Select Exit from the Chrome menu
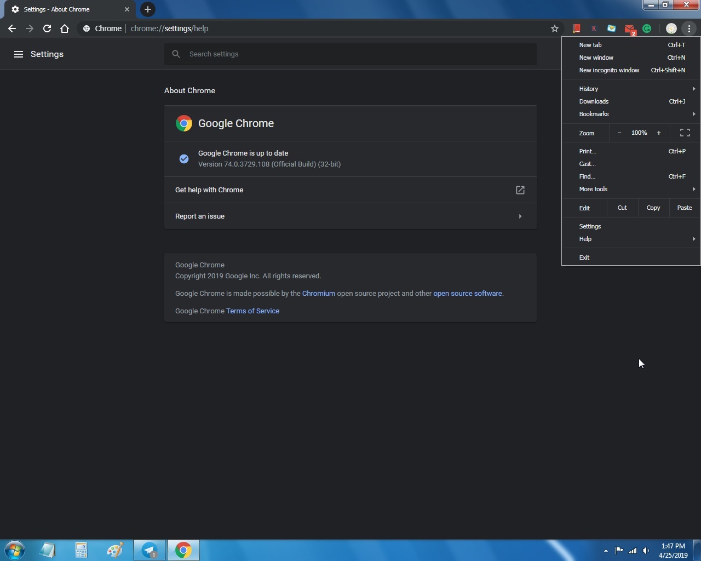701x561 pixels. point(631,257)
